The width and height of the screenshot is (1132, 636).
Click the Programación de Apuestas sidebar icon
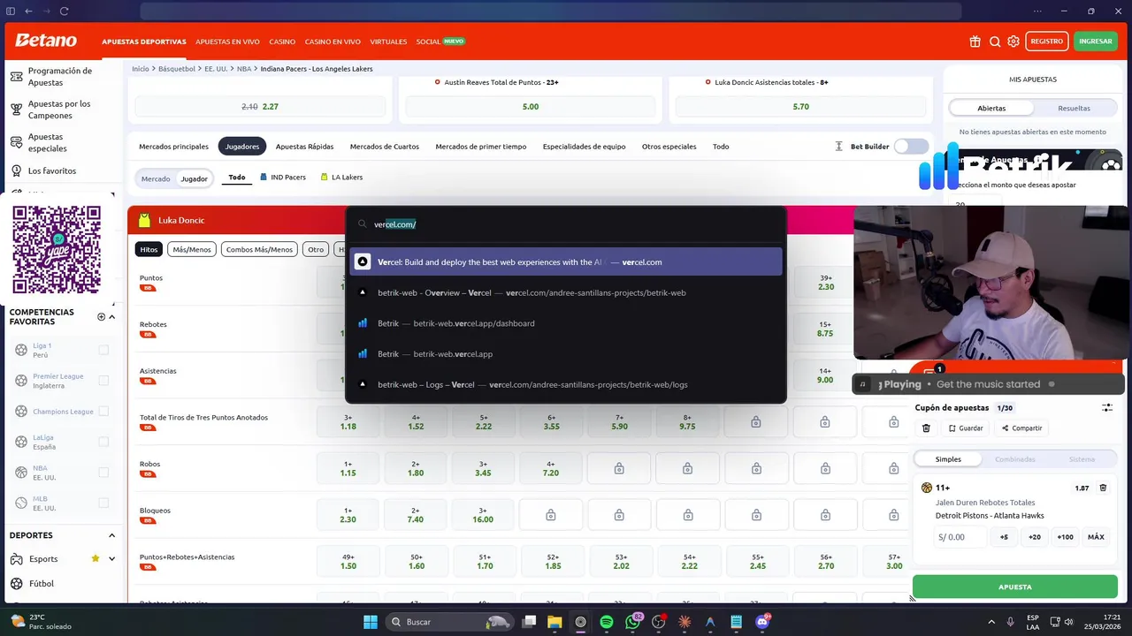(x=16, y=77)
